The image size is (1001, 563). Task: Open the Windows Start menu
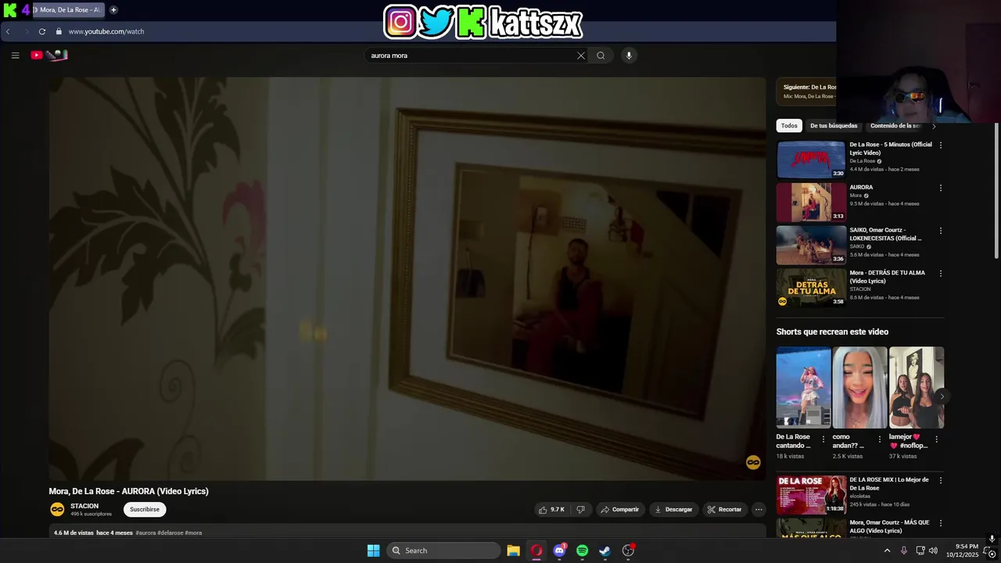point(374,550)
